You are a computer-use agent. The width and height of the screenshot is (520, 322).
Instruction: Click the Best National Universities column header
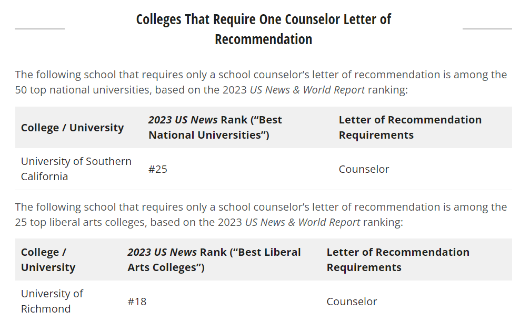[215, 128]
